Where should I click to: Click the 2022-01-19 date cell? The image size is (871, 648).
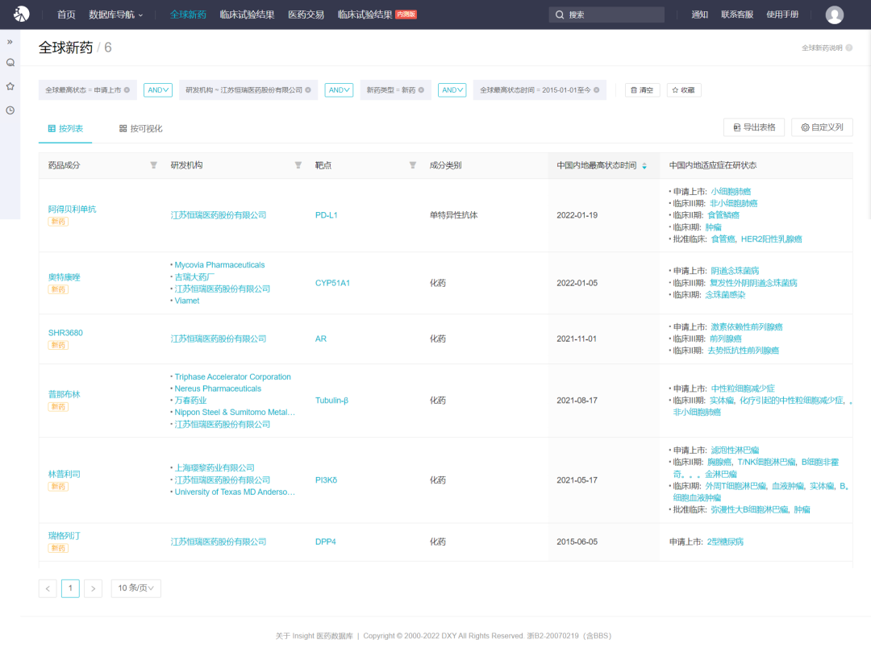coord(577,215)
